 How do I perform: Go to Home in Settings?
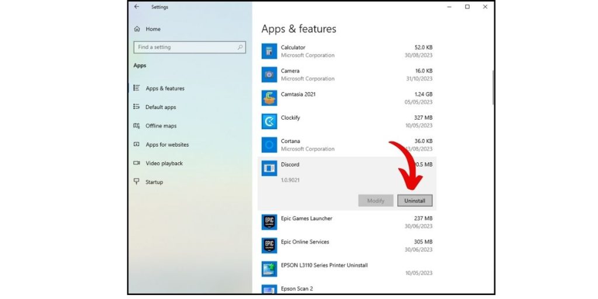pyautogui.click(x=153, y=29)
